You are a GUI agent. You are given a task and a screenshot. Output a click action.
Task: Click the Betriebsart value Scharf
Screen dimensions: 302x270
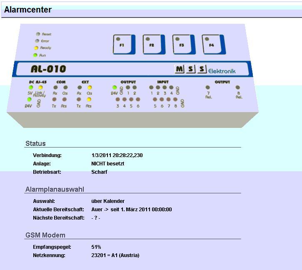pyautogui.click(x=99, y=172)
